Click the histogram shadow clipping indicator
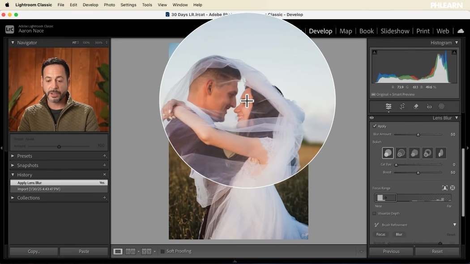 (x=374, y=52)
